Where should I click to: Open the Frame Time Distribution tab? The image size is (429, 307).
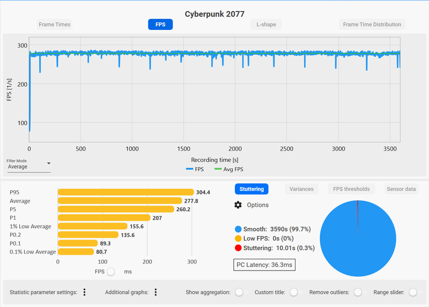pos(372,24)
